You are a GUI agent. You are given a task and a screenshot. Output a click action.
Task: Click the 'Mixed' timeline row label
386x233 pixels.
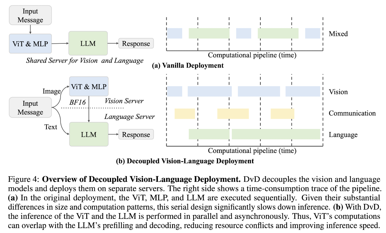pyautogui.click(x=338, y=34)
